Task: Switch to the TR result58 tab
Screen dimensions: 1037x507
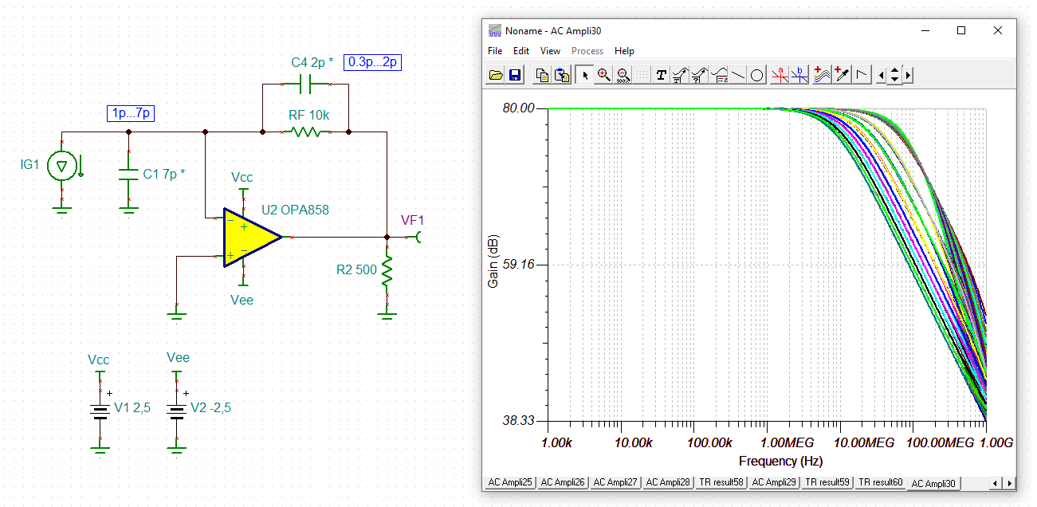Action: tap(721, 482)
